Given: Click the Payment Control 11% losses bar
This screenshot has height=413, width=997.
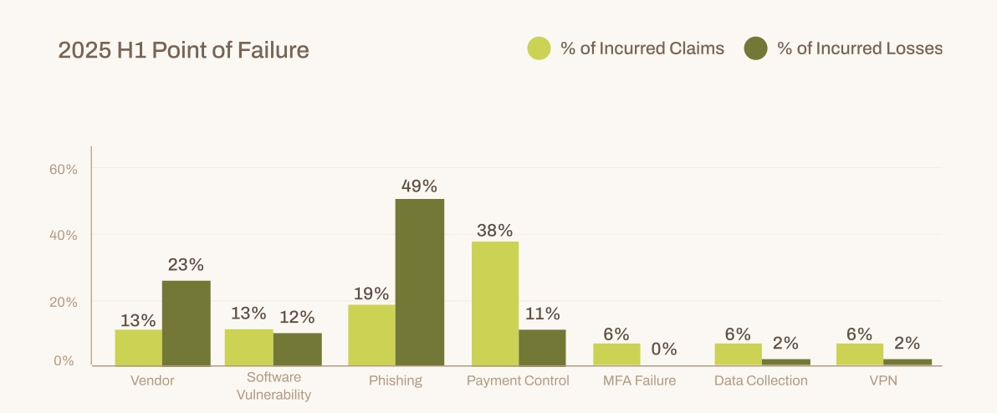Looking at the screenshot, I should [542, 348].
